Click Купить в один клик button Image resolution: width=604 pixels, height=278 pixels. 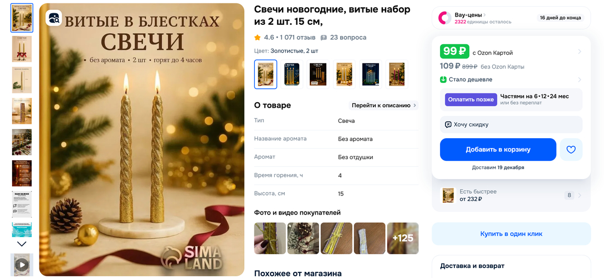coord(511,234)
